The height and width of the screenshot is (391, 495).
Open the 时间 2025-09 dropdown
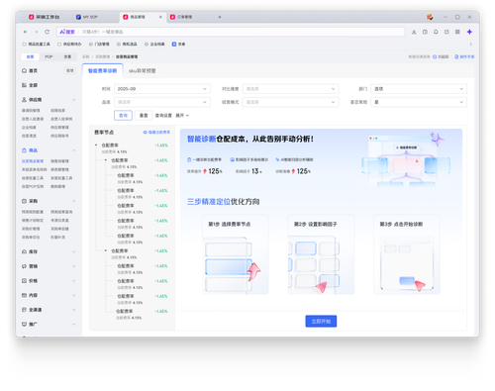[x=162, y=89]
